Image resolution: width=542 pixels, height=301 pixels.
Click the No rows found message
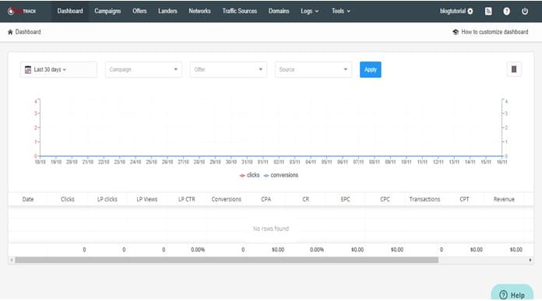tap(271, 229)
